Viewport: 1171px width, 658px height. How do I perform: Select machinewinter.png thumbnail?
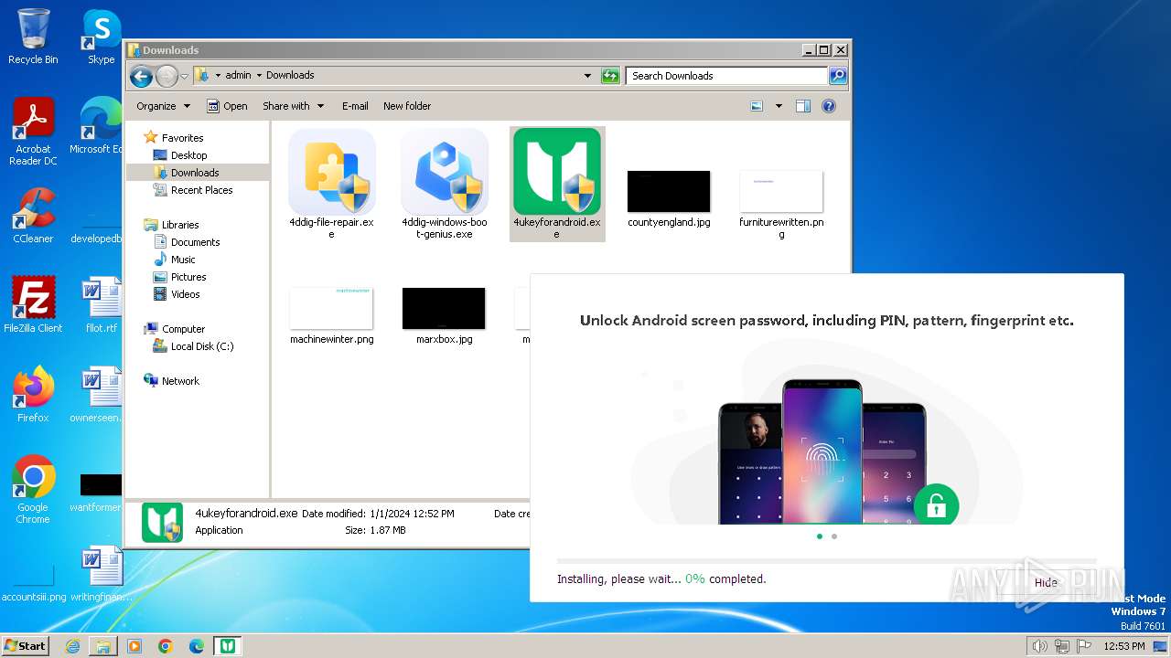[331, 308]
